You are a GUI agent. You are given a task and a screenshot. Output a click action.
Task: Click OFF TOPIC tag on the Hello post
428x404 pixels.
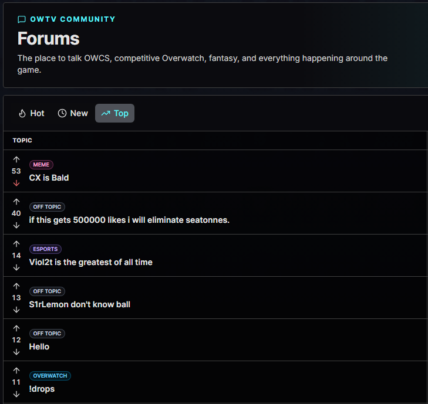pyautogui.click(x=47, y=334)
